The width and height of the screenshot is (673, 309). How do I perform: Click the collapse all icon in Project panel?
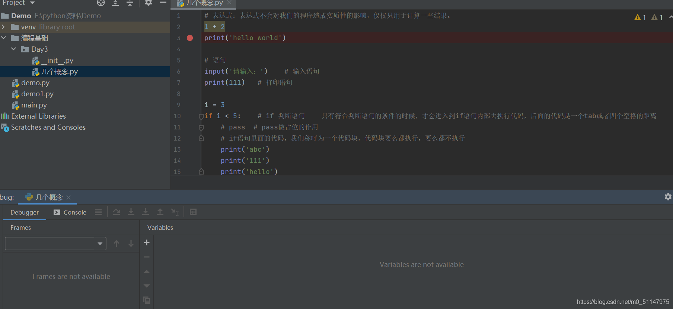pos(130,3)
